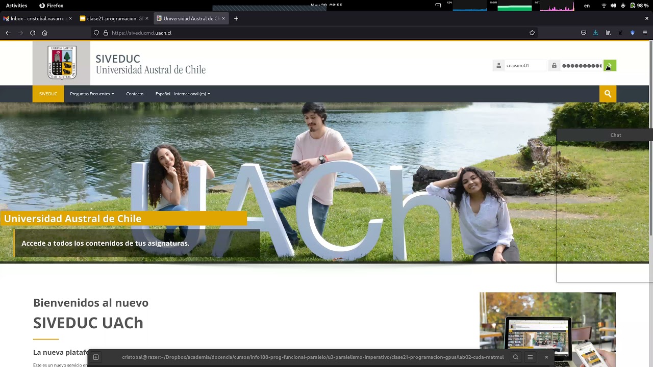This screenshot has width=653, height=367.
Task: Open the Firefox home page
Action: 45,33
